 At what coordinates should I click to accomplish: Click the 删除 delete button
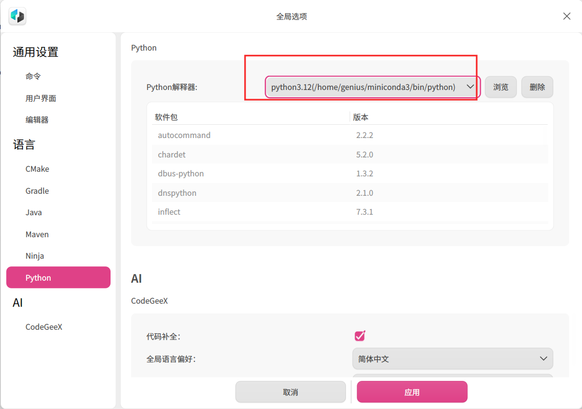[x=537, y=87]
